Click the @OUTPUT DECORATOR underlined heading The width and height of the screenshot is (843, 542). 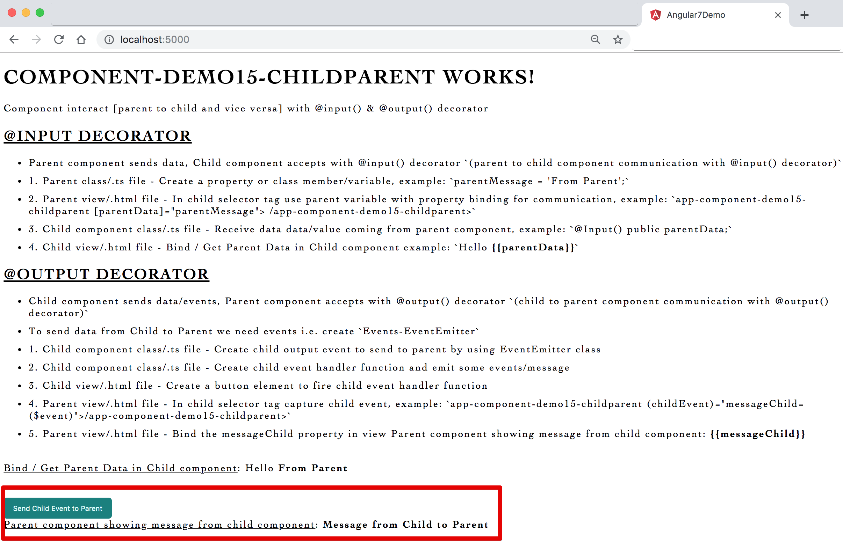point(106,274)
